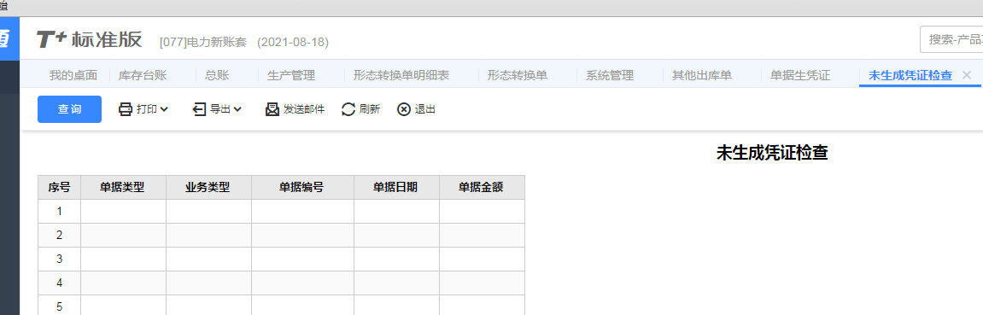983x315 pixels.
Task: Click the 刷新 refresh icon
Action: [x=348, y=109]
